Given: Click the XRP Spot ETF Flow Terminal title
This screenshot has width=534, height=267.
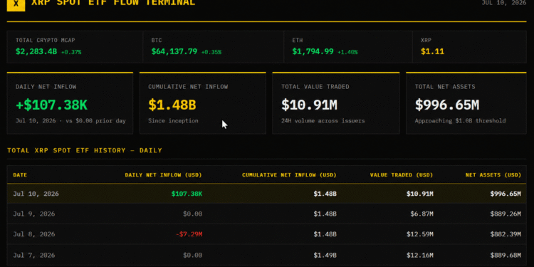Looking at the screenshot, I should 113,3.
